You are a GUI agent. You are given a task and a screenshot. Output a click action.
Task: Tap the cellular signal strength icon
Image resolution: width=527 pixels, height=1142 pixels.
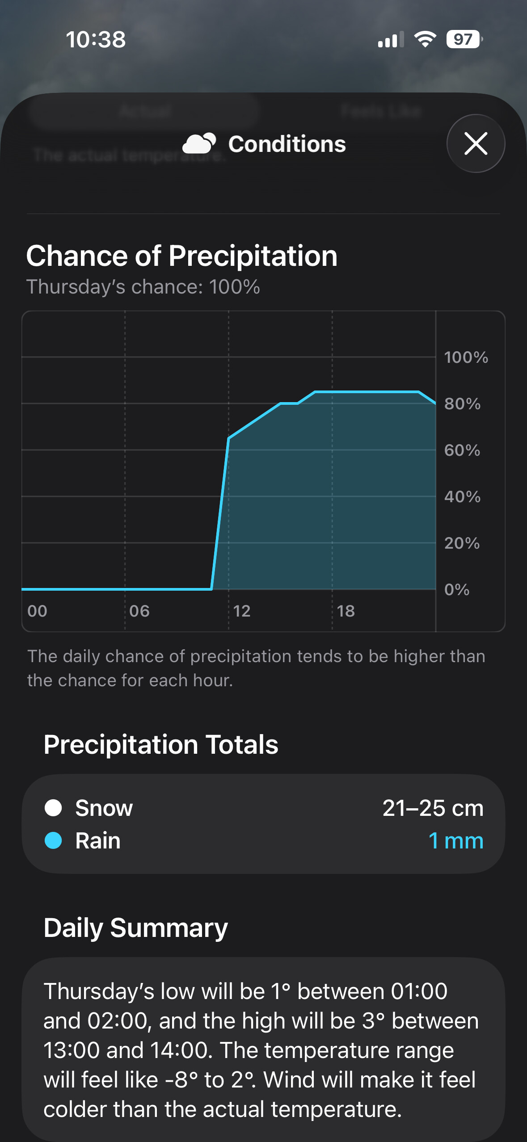click(x=391, y=39)
